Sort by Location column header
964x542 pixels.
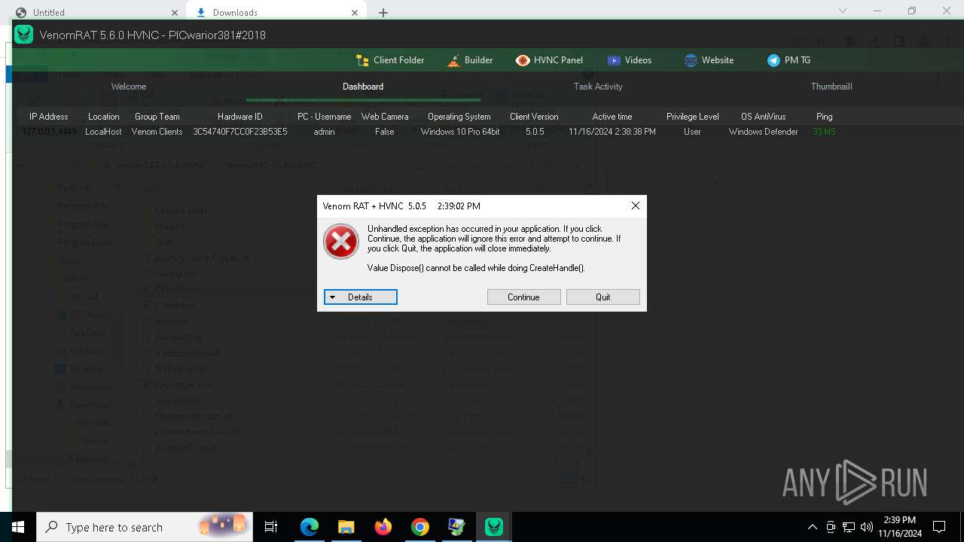pos(103,117)
